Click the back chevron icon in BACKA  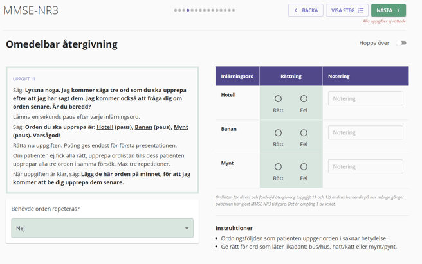point(295,10)
